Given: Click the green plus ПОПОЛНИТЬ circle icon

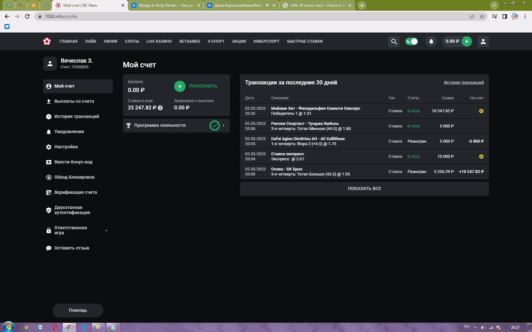Looking at the screenshot, I should click(x=180, y=86).
